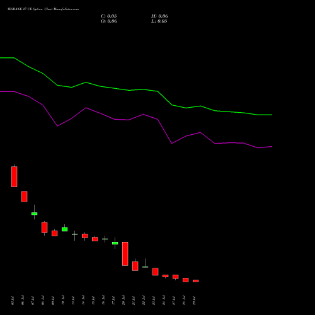Click the long red candle for 20 Jul

125,254
